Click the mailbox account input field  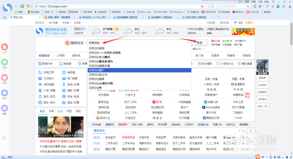[x=222, y=33]
